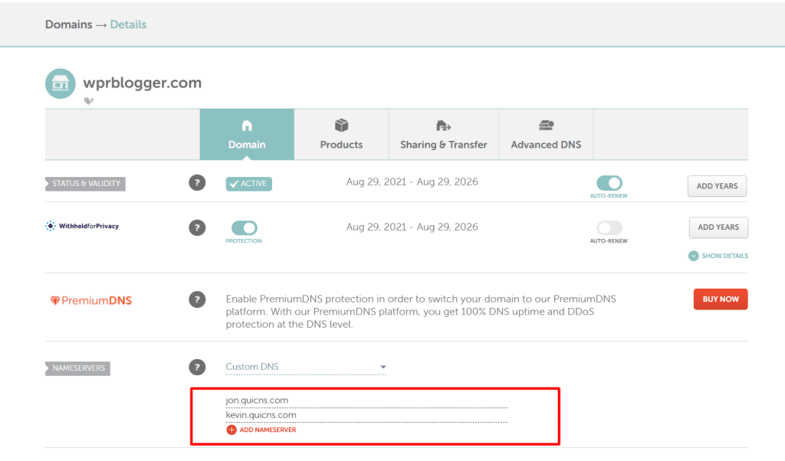Click the storefront domain icon beside wprblogger.com

click(x=60, y=83)
